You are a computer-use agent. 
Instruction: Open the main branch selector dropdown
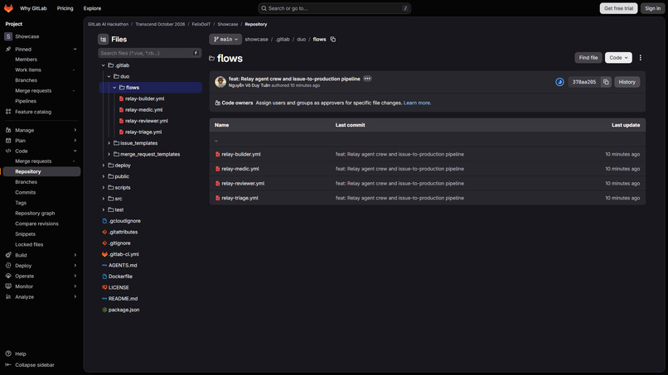click(x=225, y=39)
